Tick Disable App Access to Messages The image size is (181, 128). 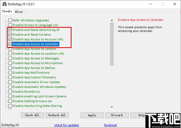point(10,58)
